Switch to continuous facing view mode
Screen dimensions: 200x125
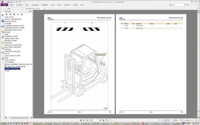169,120
